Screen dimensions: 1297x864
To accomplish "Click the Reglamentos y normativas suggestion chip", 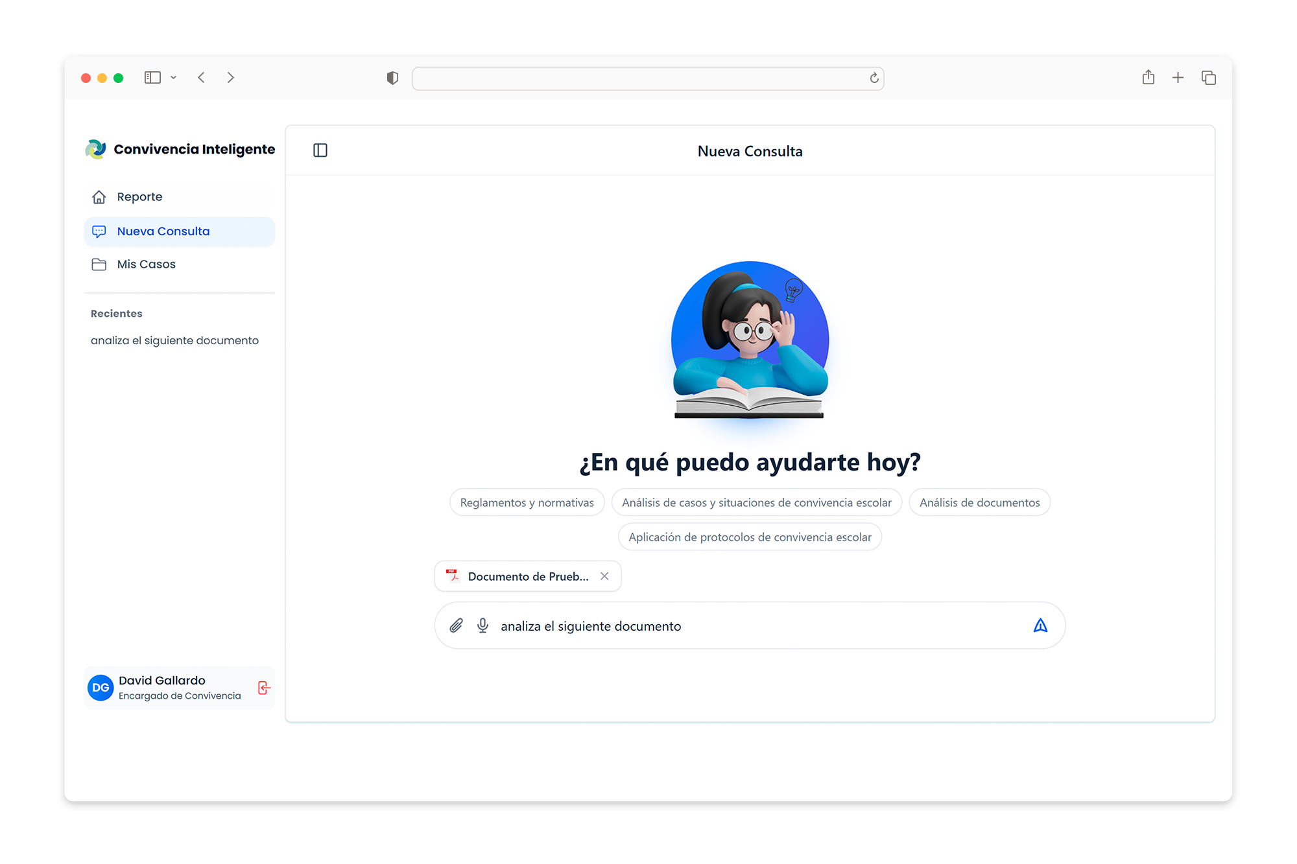I will (527, 502).
